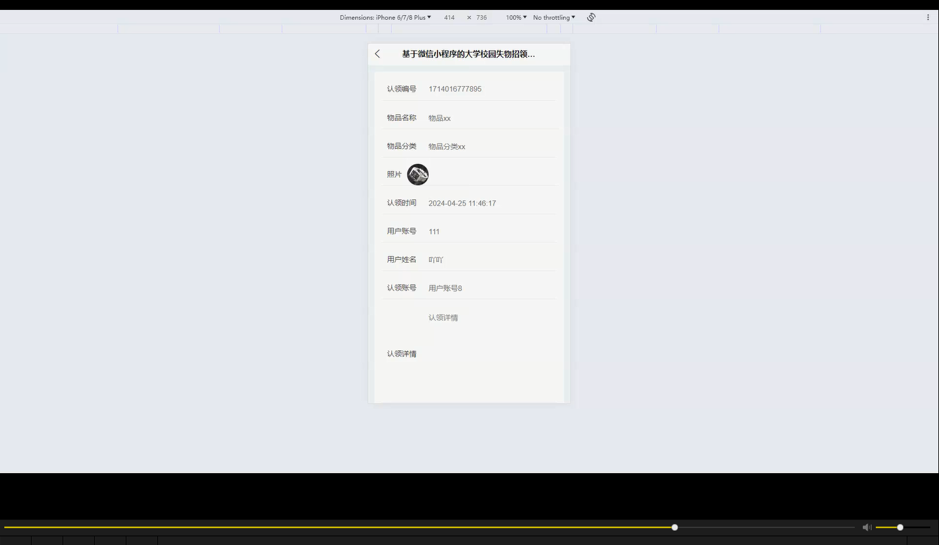The height and width of the screenshot is (545, 939).
Task: Click the playback progress handle
Action: tap(674, 527)
